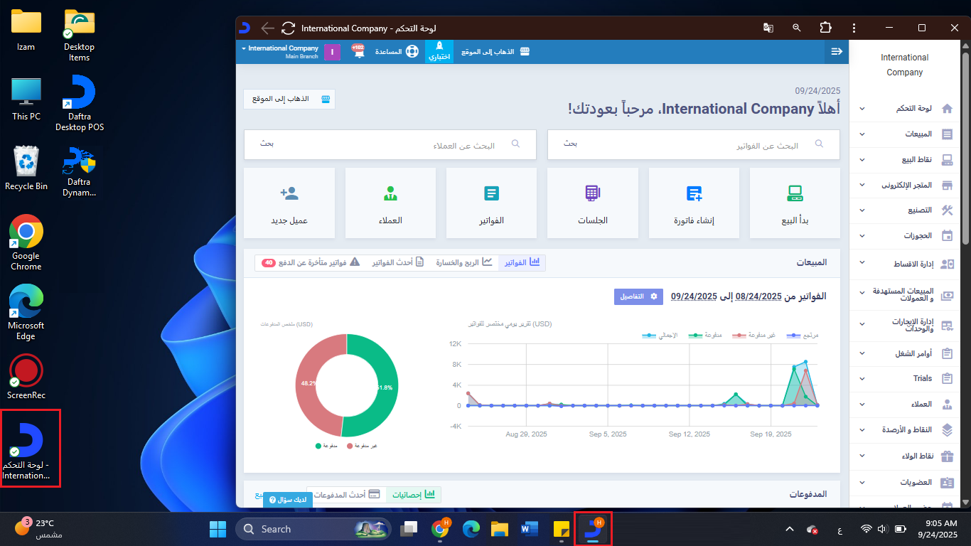
Task: Click the العضويات membership card icon
Action: pos(946,482)
